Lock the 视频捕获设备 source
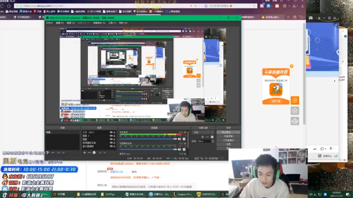This screenshot has width=353, height=198. (x=114, y=143)
